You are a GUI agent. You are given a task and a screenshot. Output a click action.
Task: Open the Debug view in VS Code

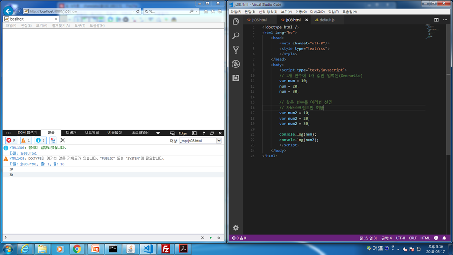coord(236,64)
